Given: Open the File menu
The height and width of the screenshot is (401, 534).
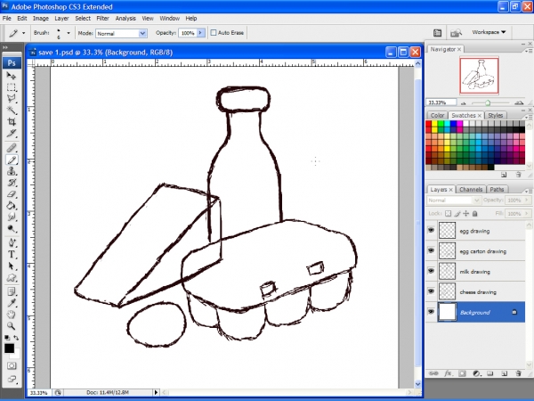Looking at the screenshot, I should pos(7,19).
